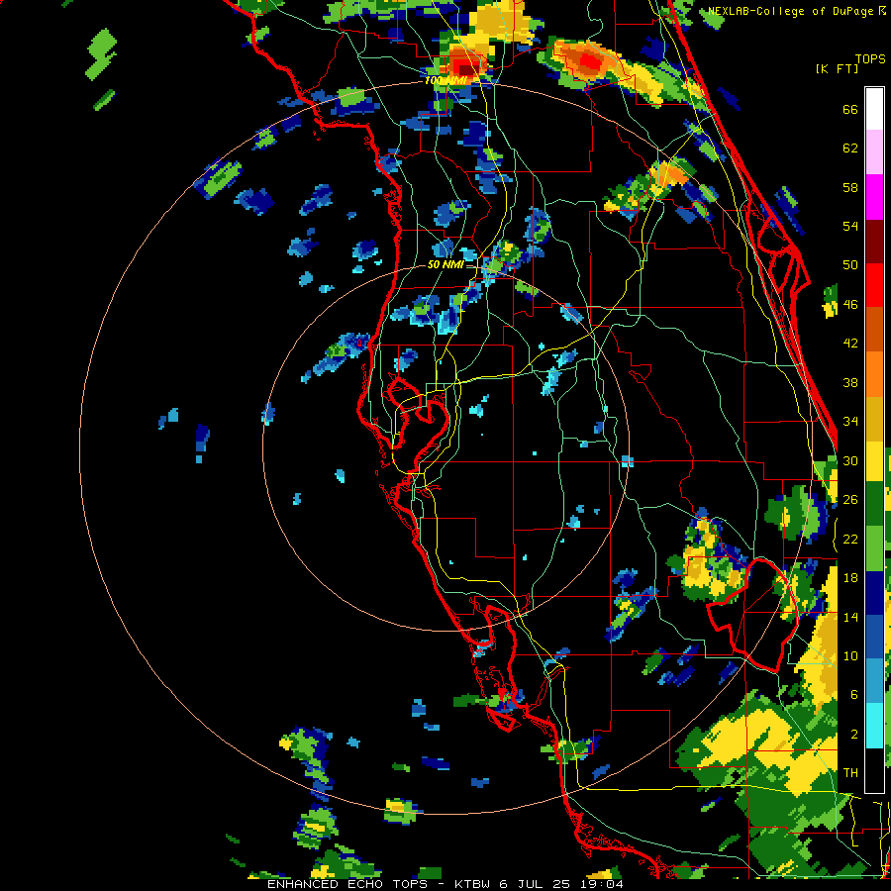Click the 6 JUL 25 date text
This screenshot has width=891, height=891.
pos(537,884)
